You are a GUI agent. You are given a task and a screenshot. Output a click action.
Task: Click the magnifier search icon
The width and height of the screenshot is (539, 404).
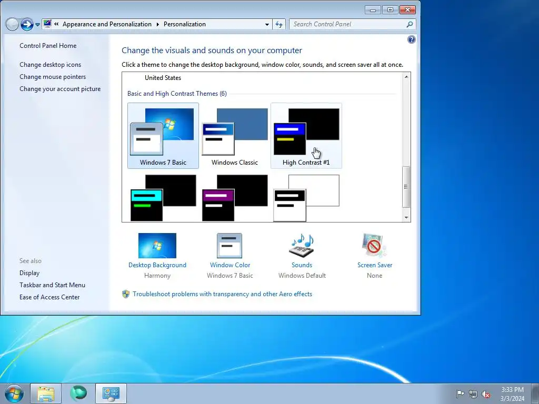click(410, 24)
